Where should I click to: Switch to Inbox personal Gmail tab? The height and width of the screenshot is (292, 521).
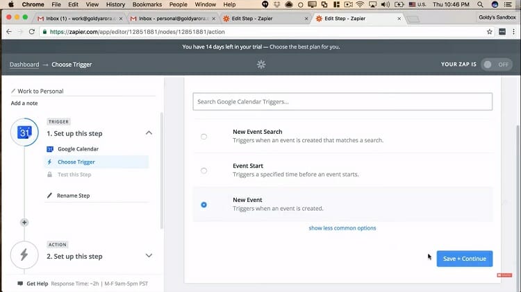[172, 19]
